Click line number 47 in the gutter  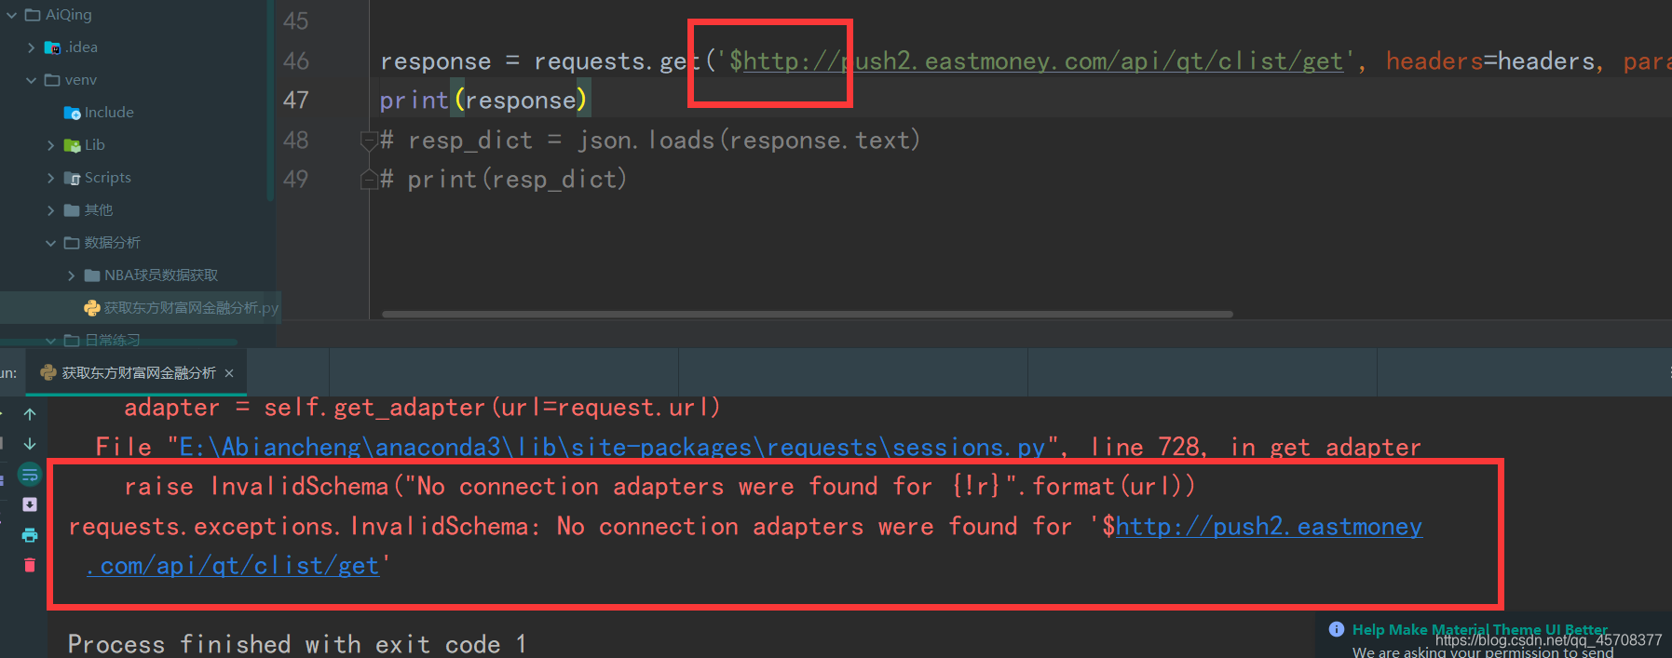click(295, 101)
